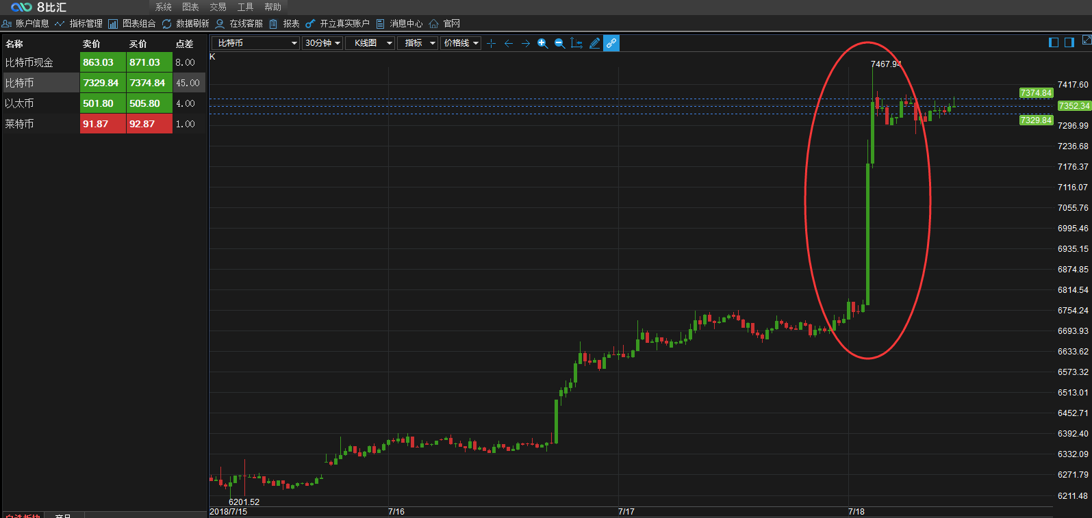Open the 30分钟 timeframe dropdown

click(x=322, y=43)
